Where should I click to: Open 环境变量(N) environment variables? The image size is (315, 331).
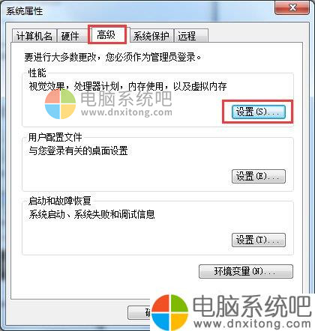245,271
